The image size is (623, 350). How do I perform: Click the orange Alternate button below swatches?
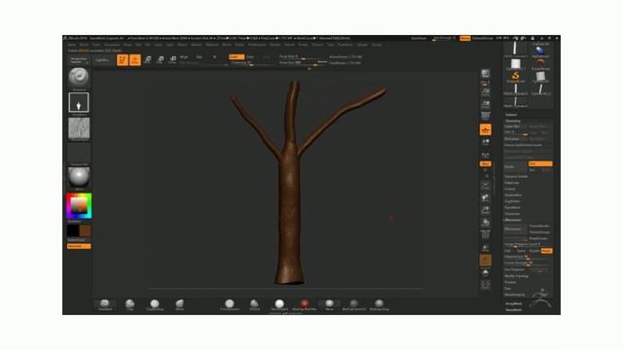pos(79,246)
